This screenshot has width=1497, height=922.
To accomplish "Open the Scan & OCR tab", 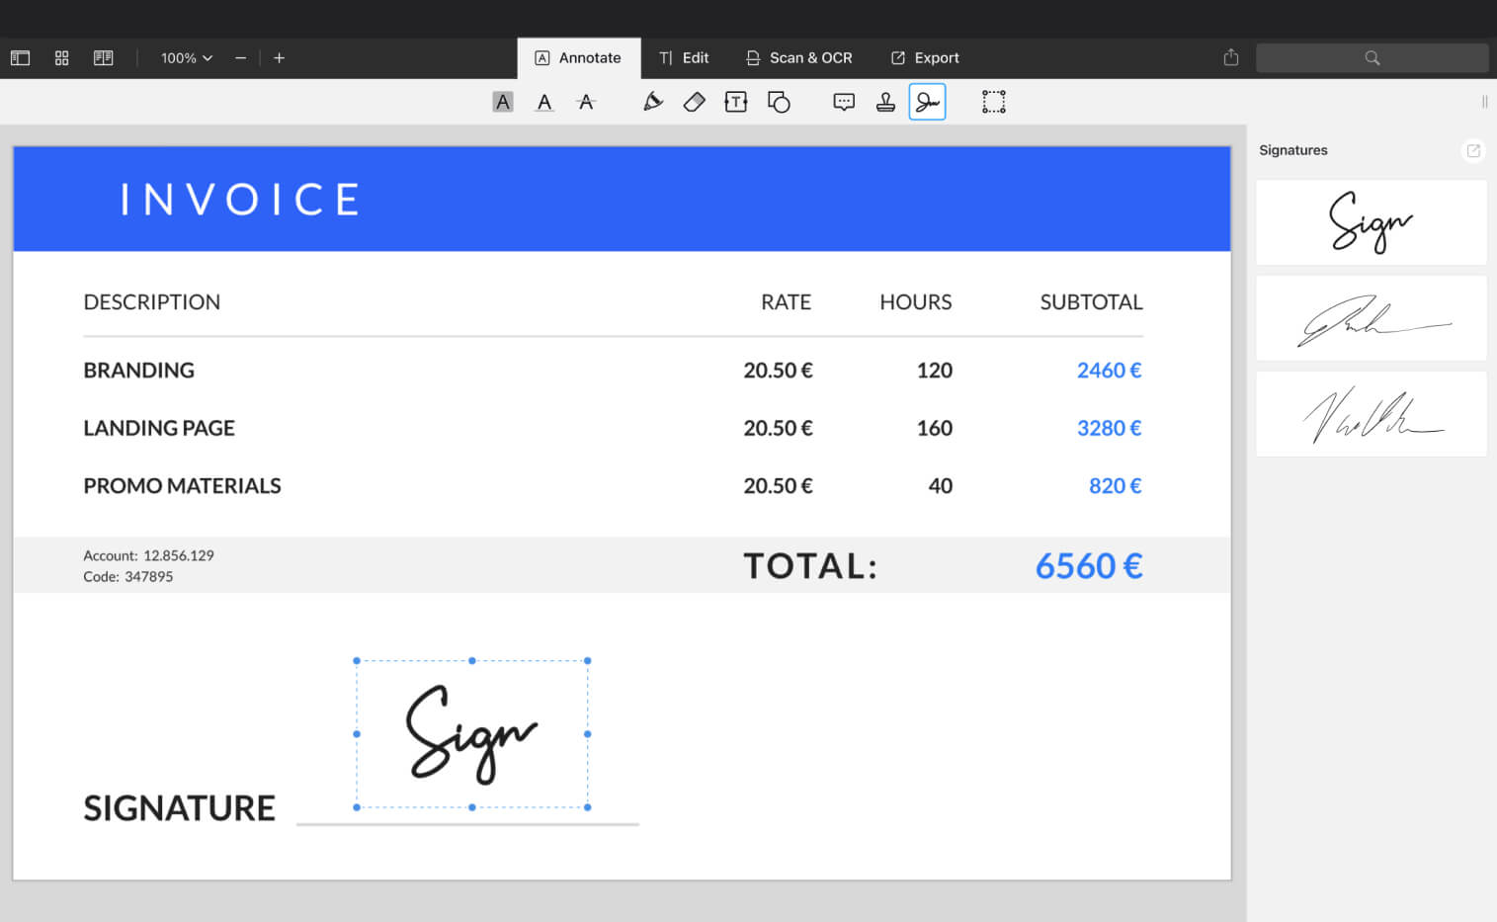I will 798,58.
